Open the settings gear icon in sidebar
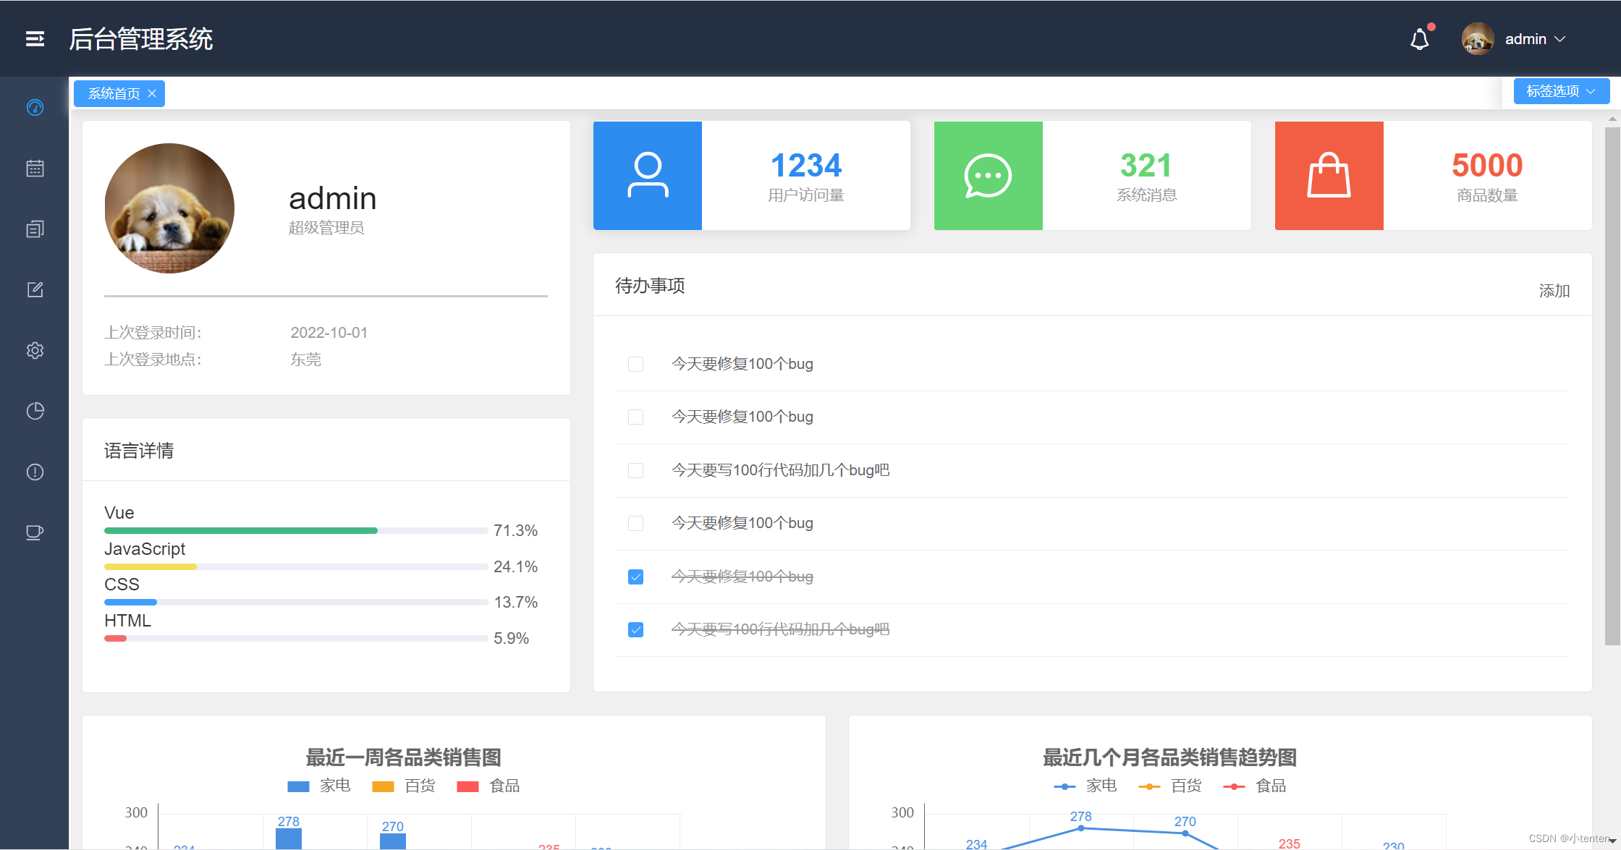 (x=35, y=351)
